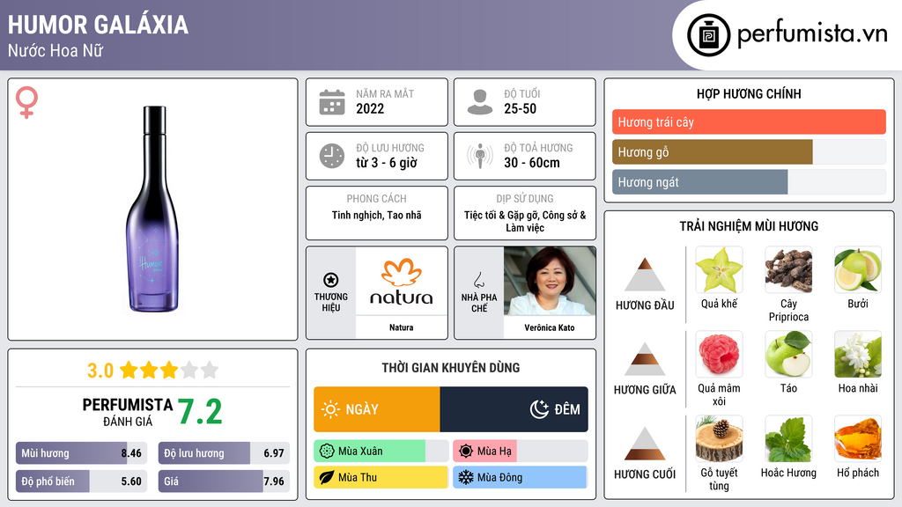
Task: Click the dark Đêm nighttime segment
Action: (514, 409)
